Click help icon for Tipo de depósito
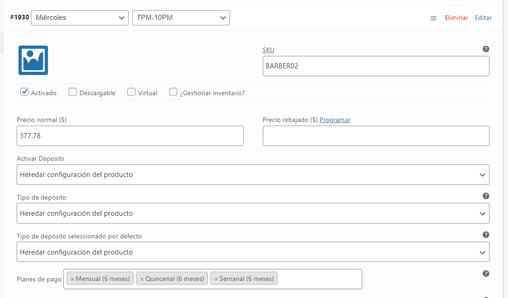 pyautogui.click(x=486, y=196)
